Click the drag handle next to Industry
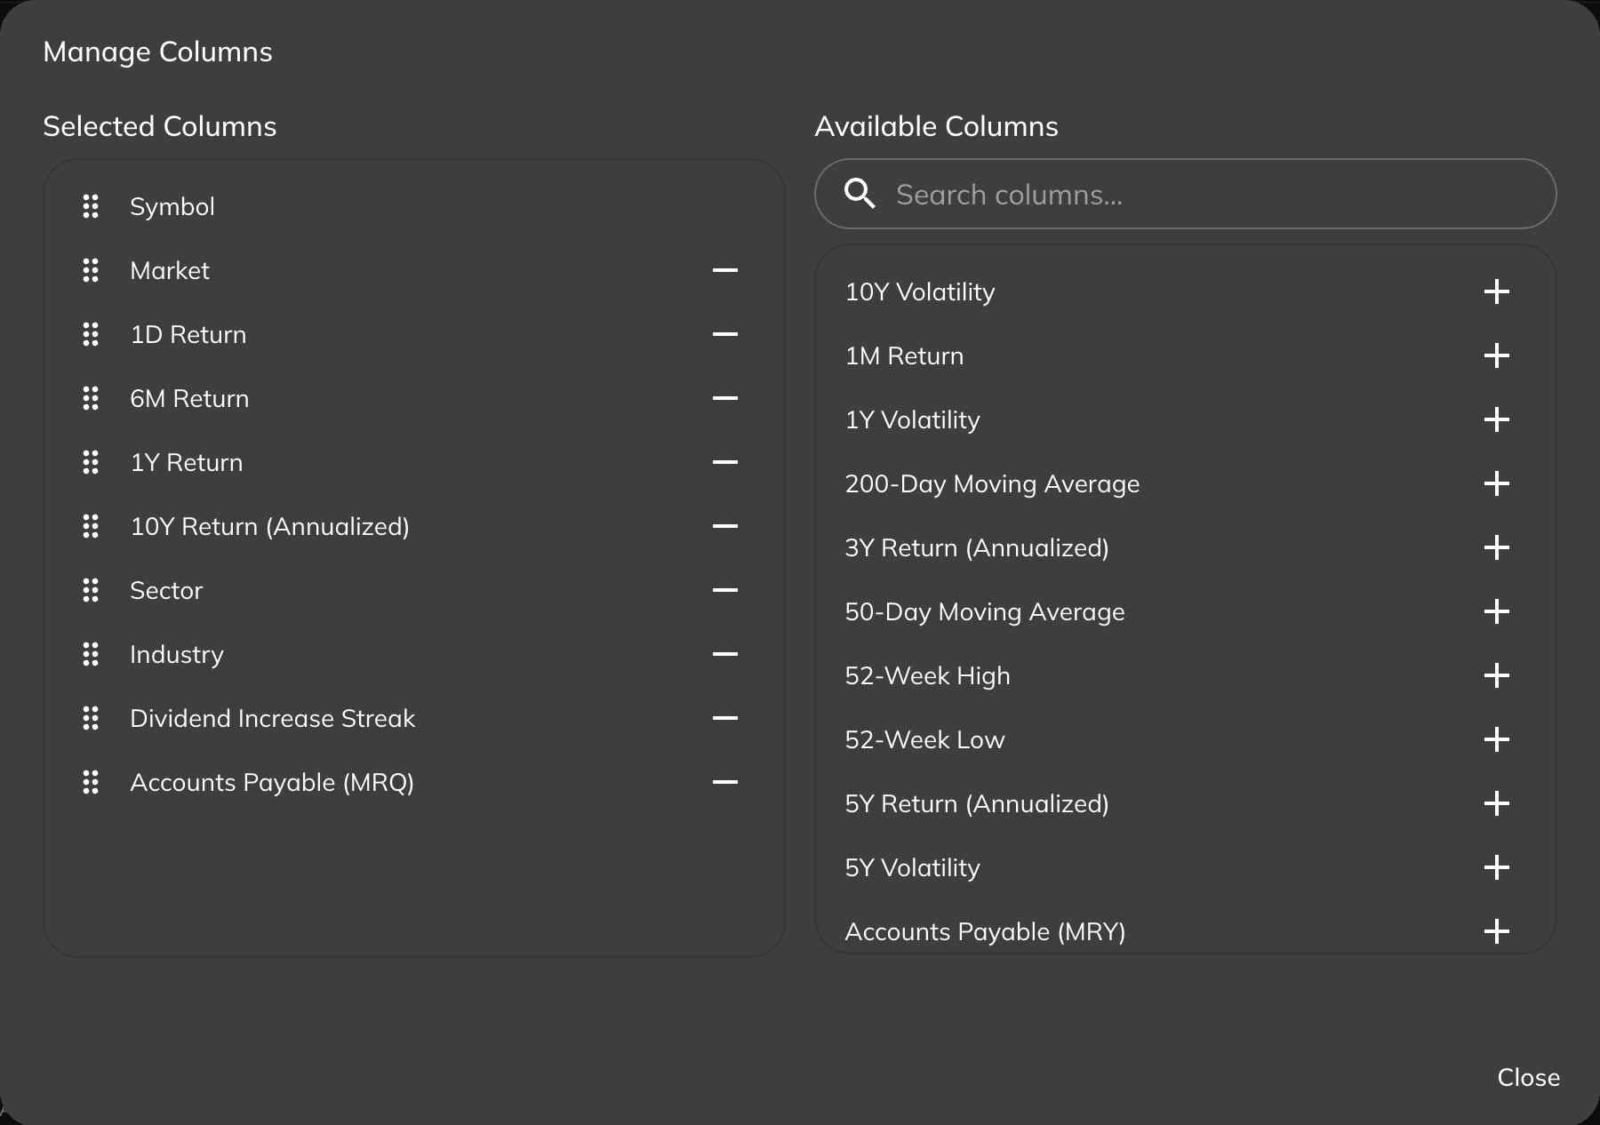This screenshot has width=1600, height=1125. [91, 655]
